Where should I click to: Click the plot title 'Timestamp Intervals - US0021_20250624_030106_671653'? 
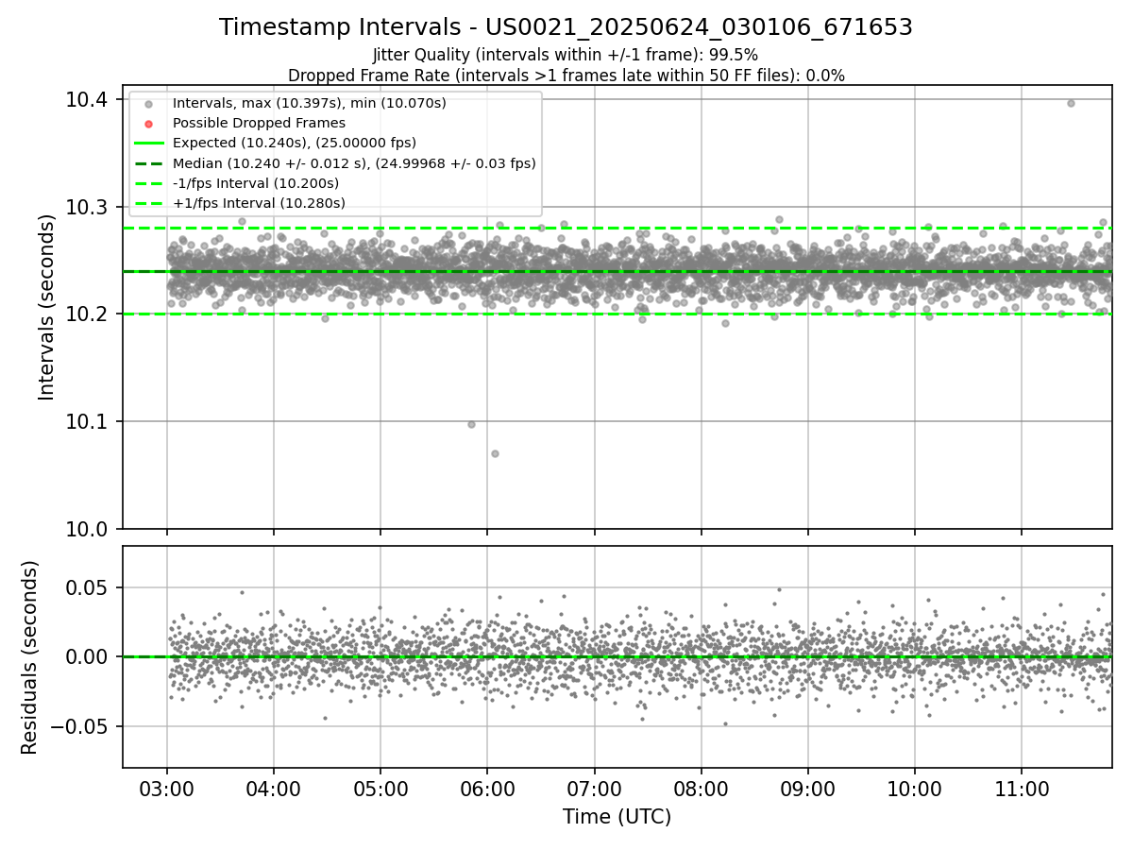click(x=566, y=27)
